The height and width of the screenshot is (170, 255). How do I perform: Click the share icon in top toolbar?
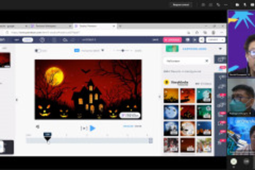pos(202,40)
